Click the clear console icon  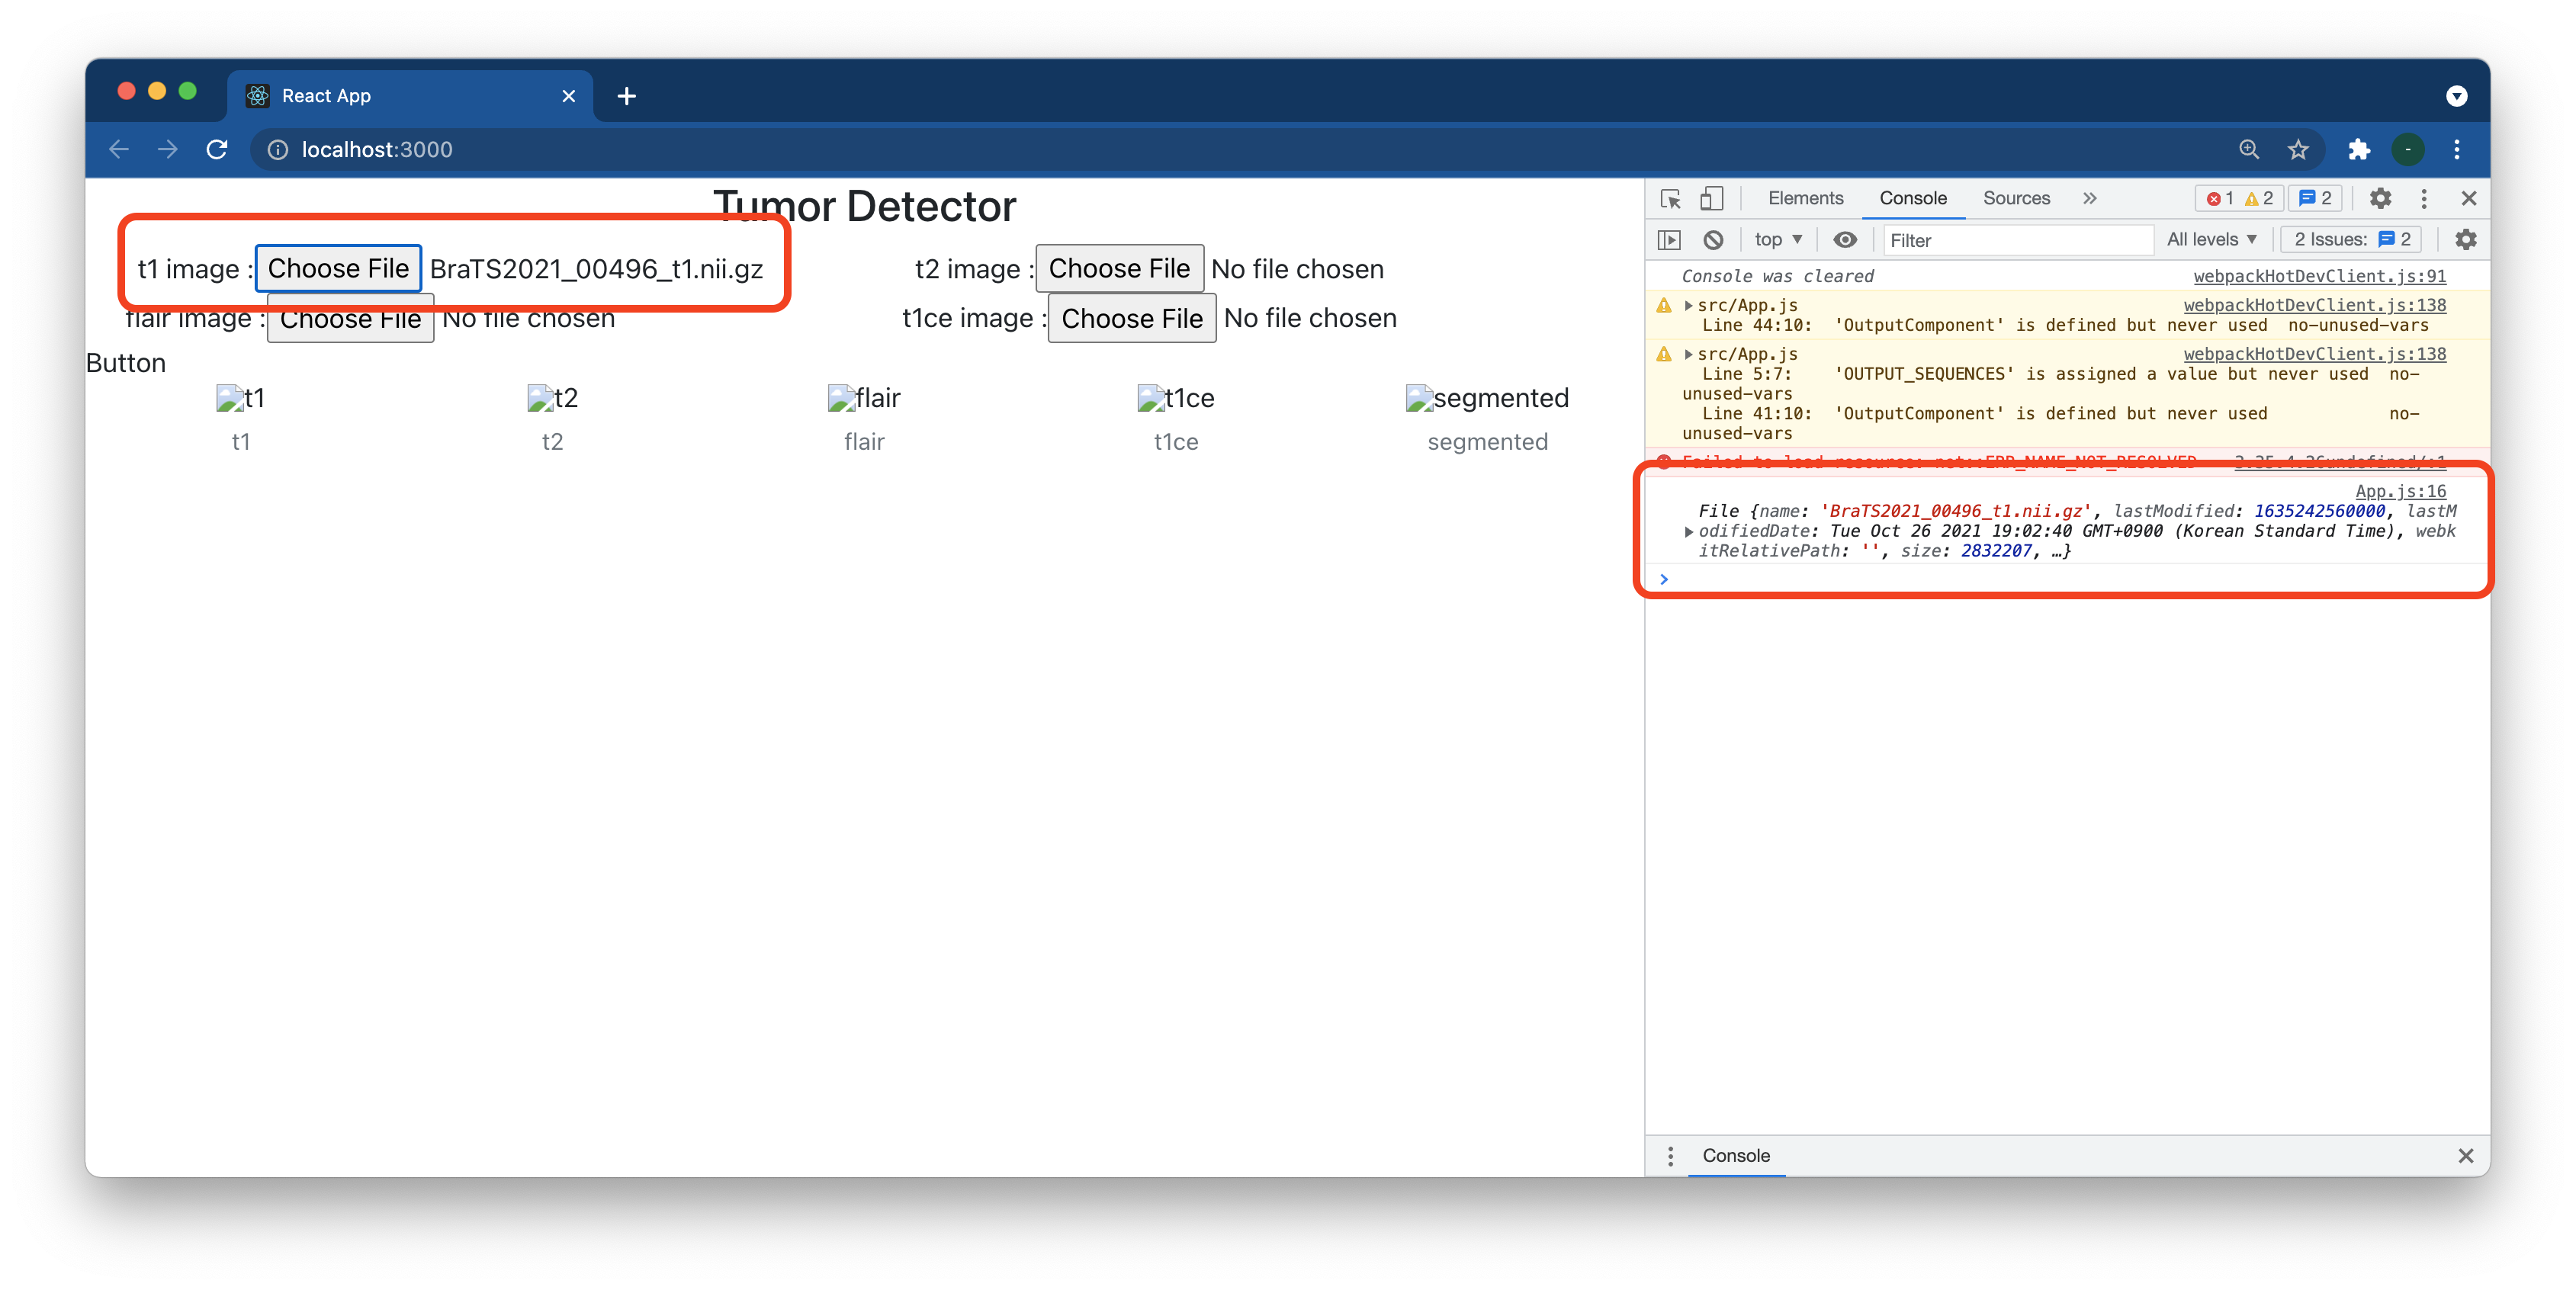1713,240
